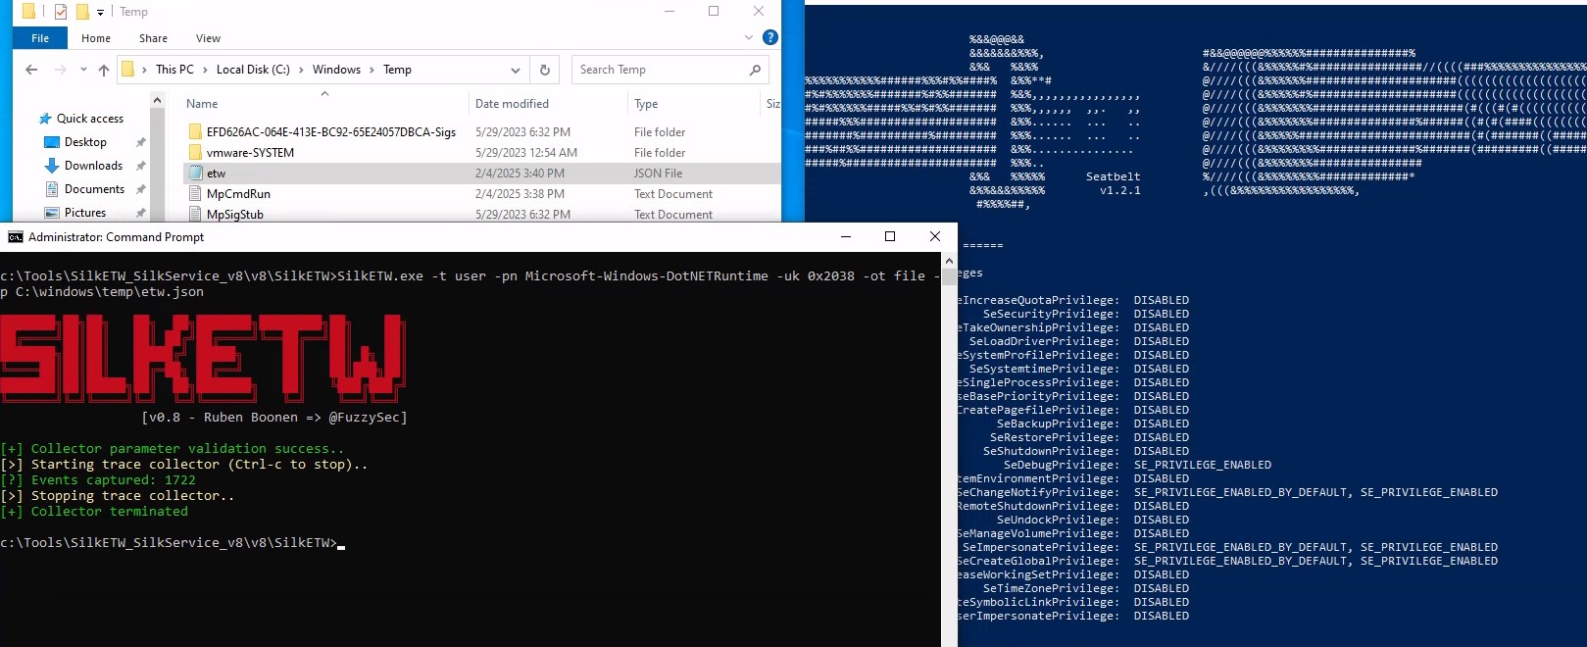Select Temp in the address breadcrumb
1587x647 pixels.
coord(397,70)
